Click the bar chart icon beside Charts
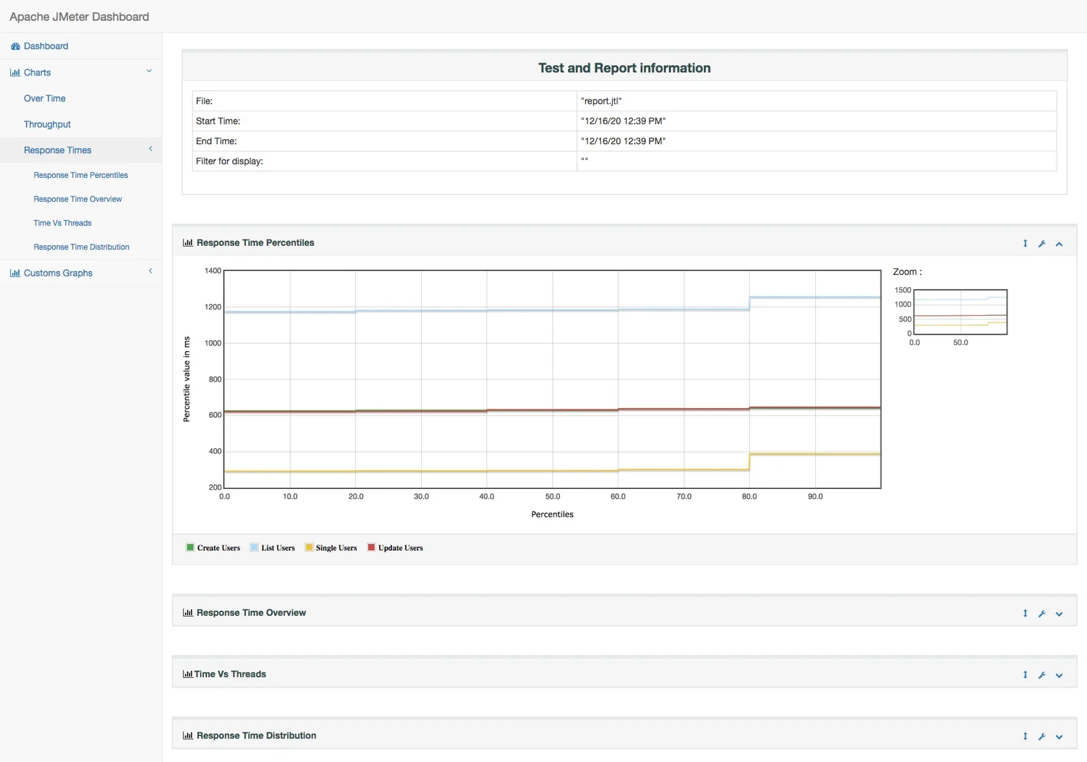 coord(15,73)
